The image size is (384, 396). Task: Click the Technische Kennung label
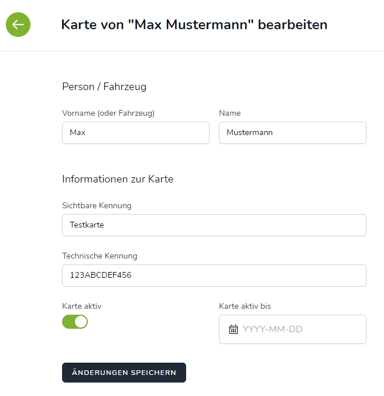[100, 256]
